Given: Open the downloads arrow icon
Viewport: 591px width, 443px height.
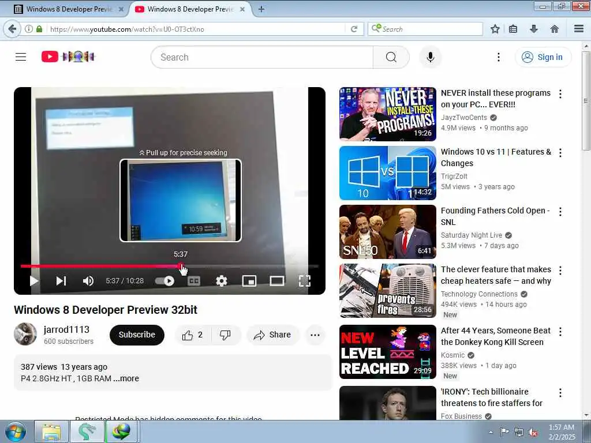Looking at the screenshot, I should click(534, 29).
